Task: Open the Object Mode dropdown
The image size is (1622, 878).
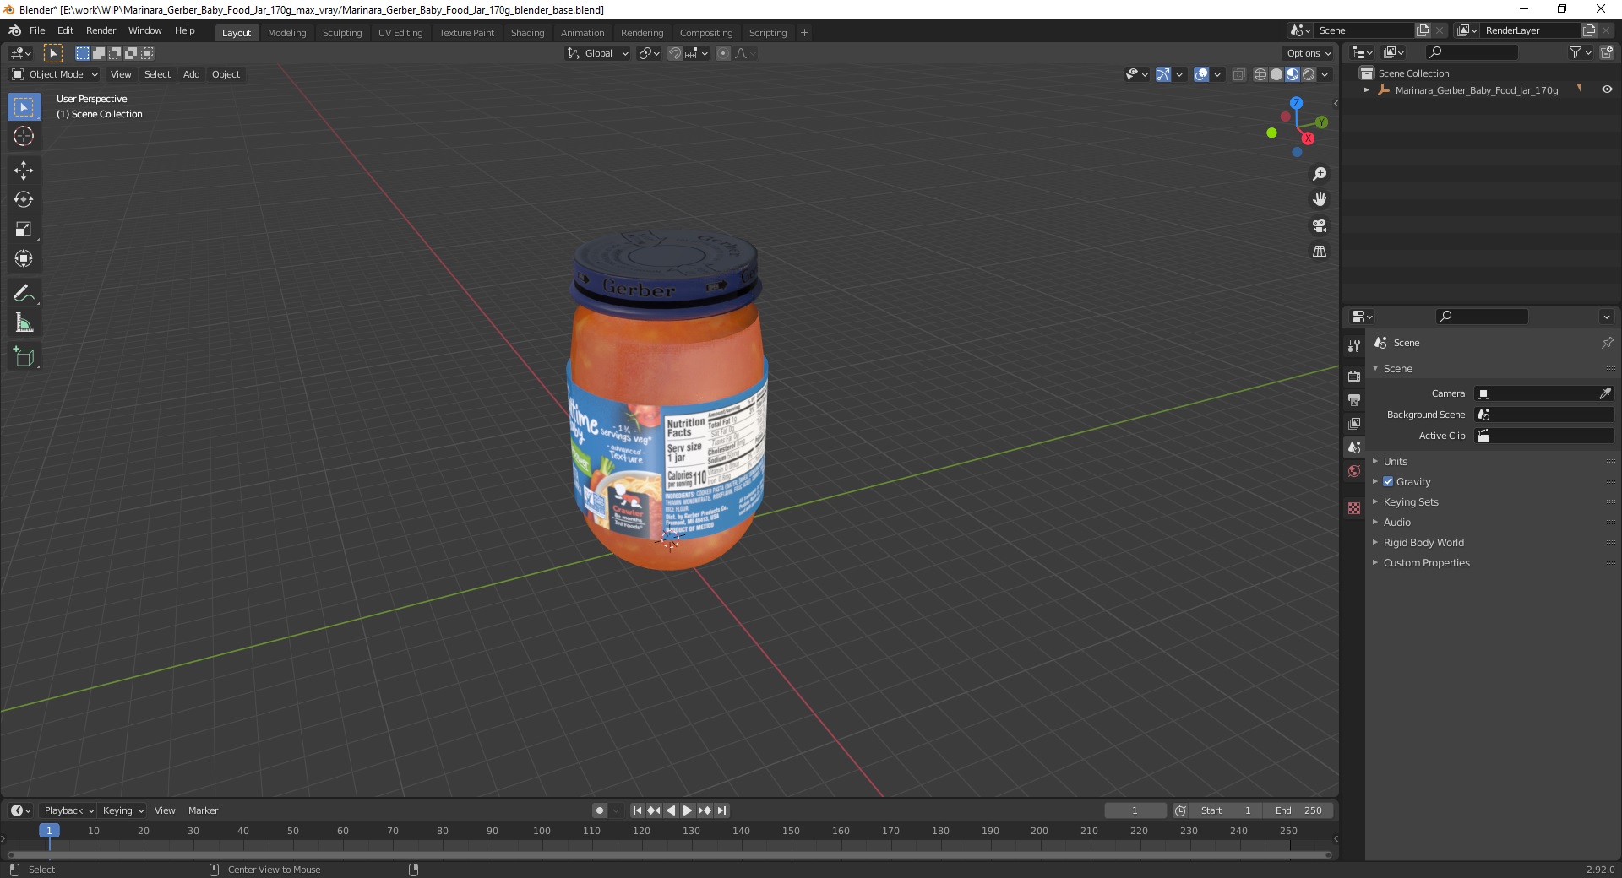Action: click(x=55, y=74)
